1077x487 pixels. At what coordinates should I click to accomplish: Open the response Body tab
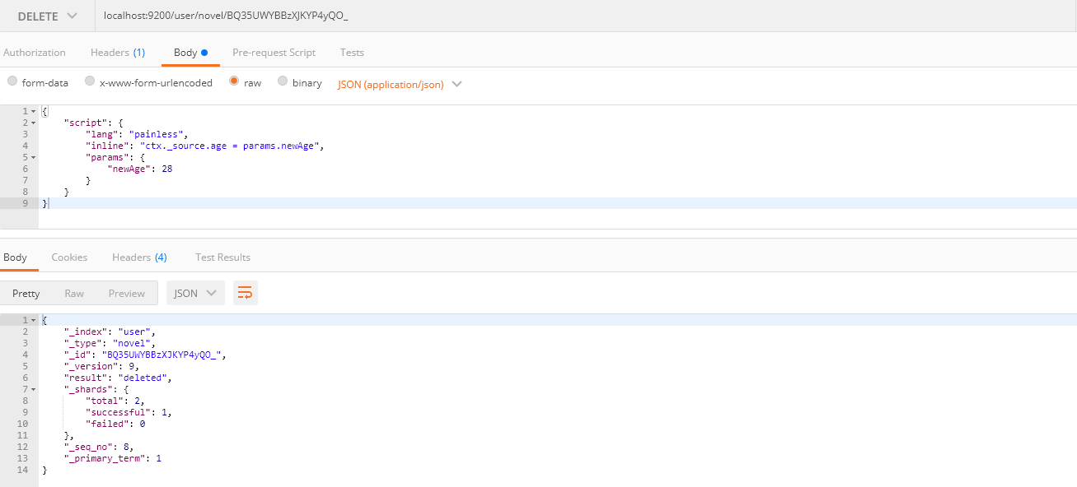click(x=15, y=257)
